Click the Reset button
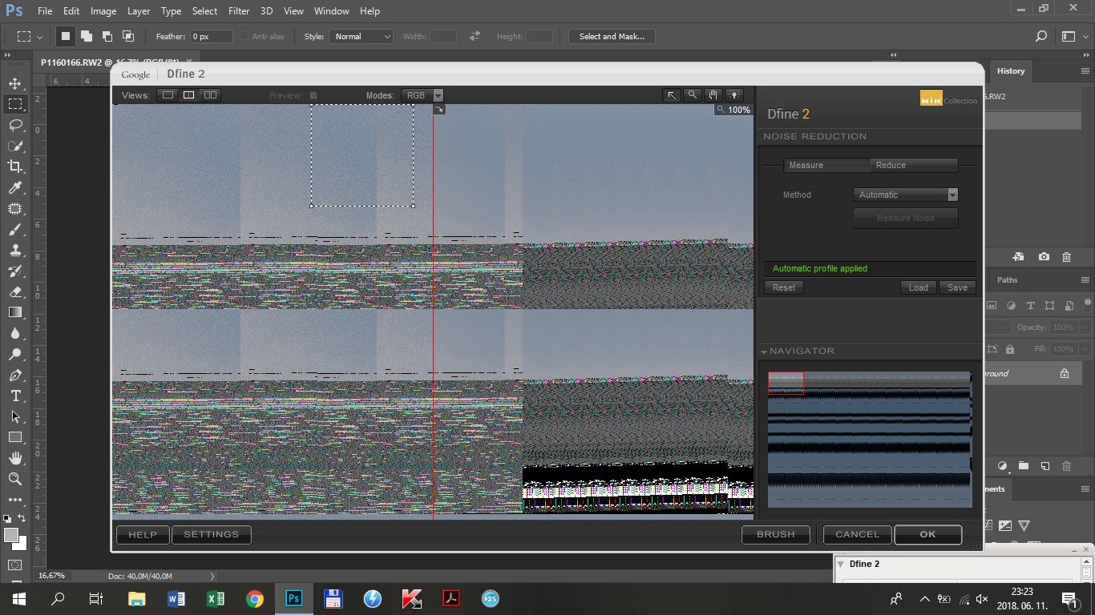Screen dimensions: 1095x615 [784, 287]
